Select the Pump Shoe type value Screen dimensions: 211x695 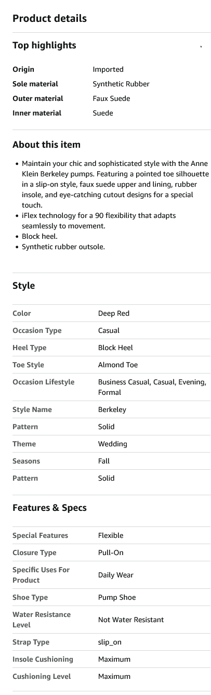(117, 597)
